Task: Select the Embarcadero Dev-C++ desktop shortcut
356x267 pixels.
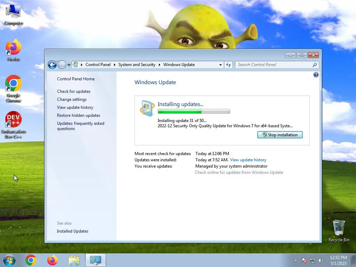Action: 14,125
